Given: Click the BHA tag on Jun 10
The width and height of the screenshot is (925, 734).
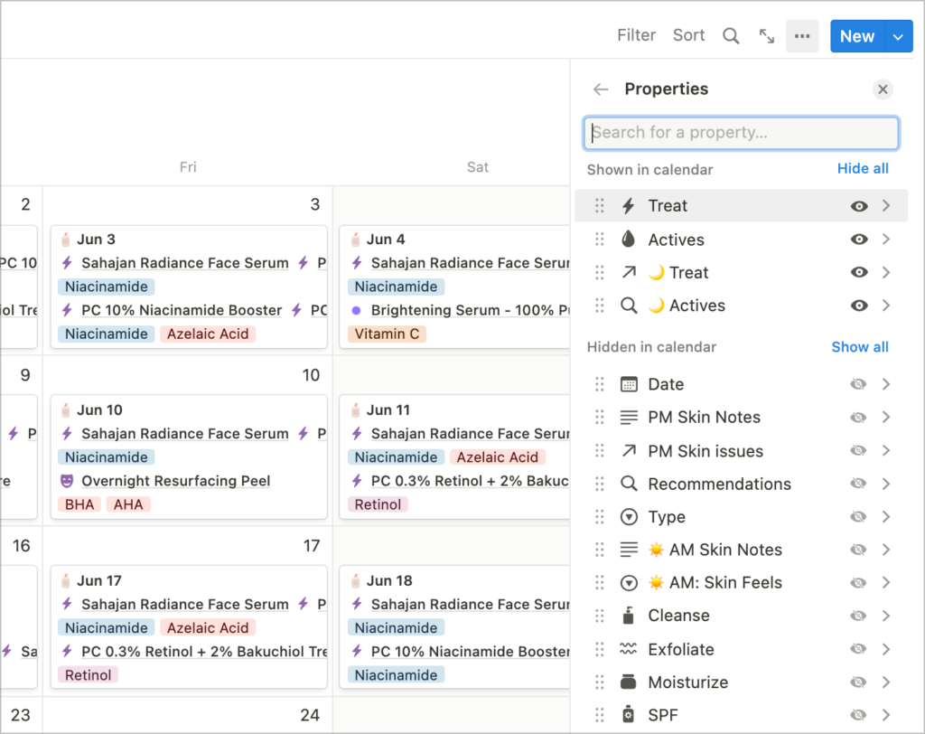Looking at the screenshot, I should 79,505.
